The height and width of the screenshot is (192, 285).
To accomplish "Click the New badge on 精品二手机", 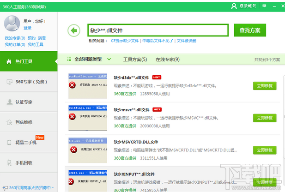I will [40, 138].
